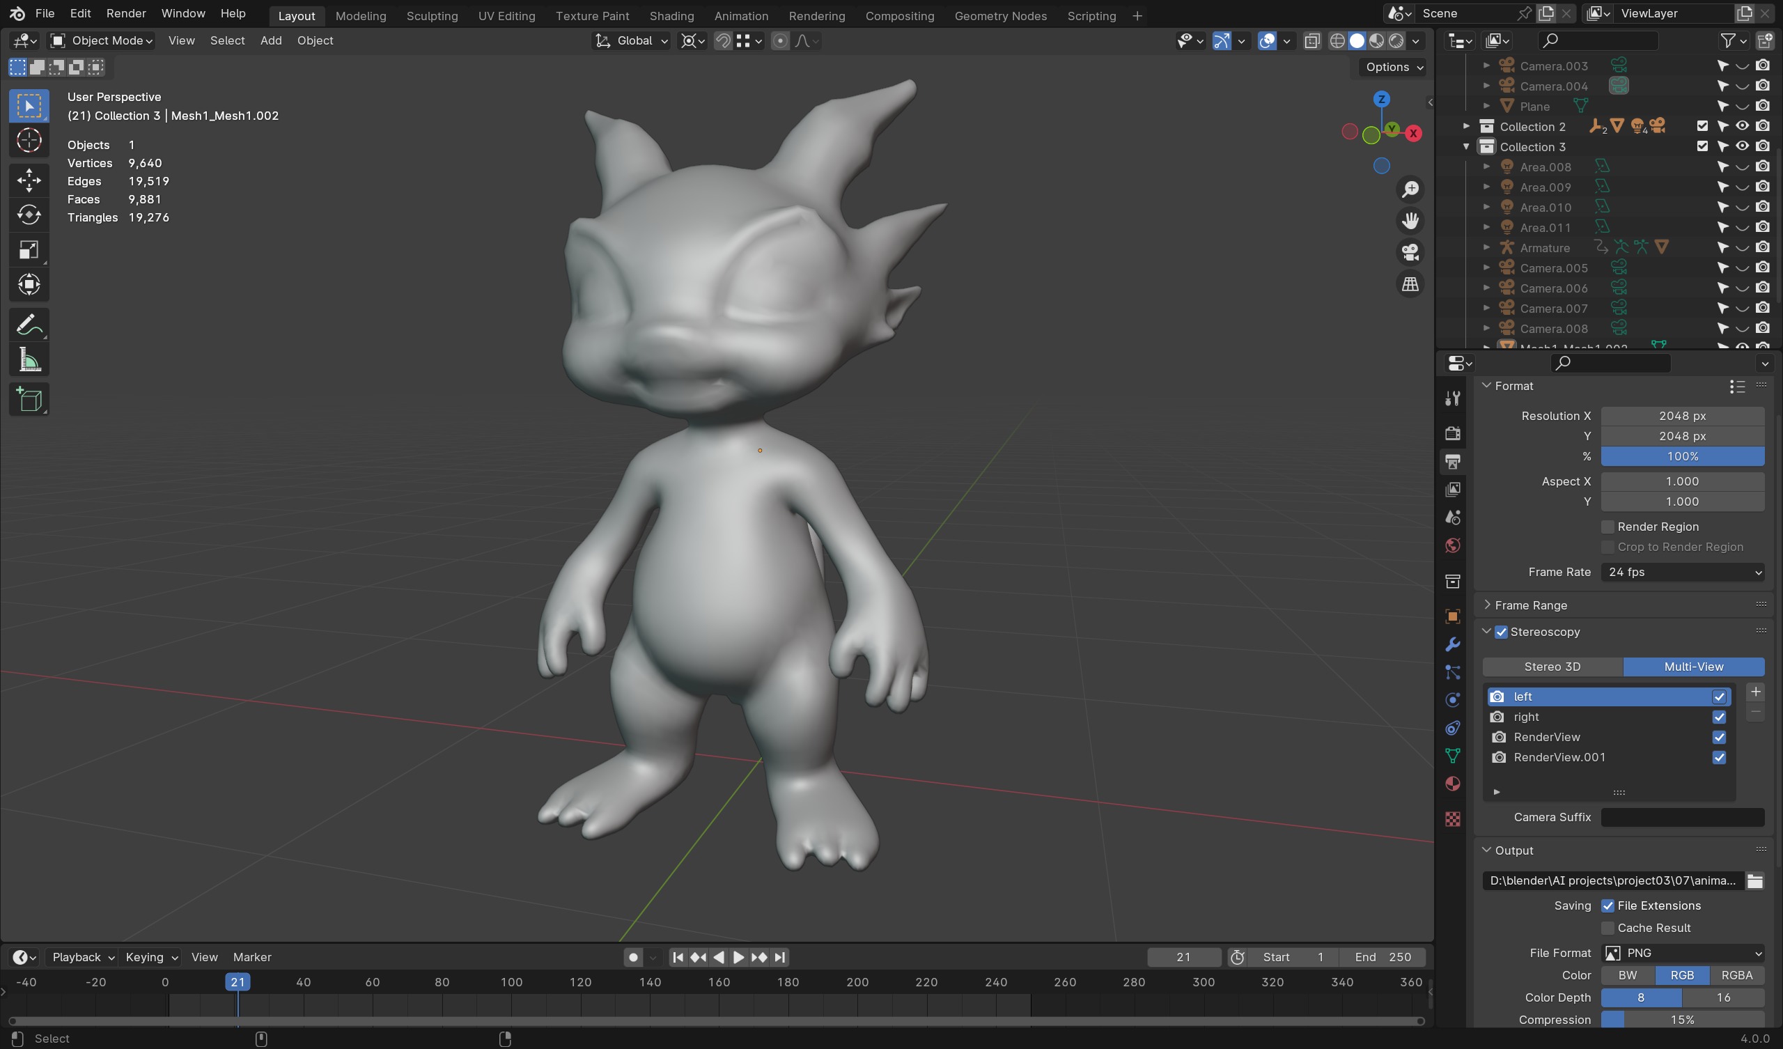
Task: Switch orthographic/perspective grid icon
Action: click(x=1410, y=283)
